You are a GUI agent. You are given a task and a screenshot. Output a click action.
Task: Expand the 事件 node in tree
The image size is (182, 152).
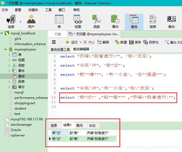point(9,71)
